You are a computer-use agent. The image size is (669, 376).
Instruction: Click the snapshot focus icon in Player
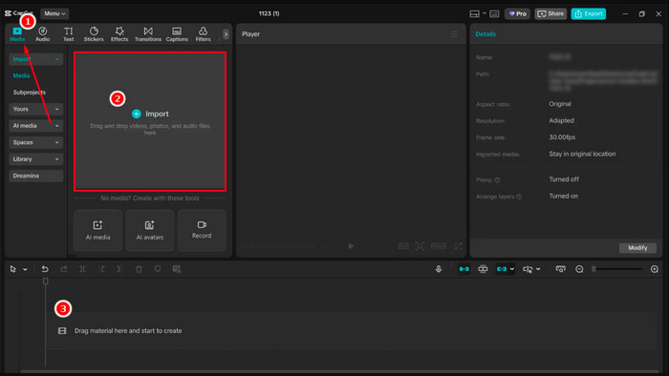coord(420,246)
